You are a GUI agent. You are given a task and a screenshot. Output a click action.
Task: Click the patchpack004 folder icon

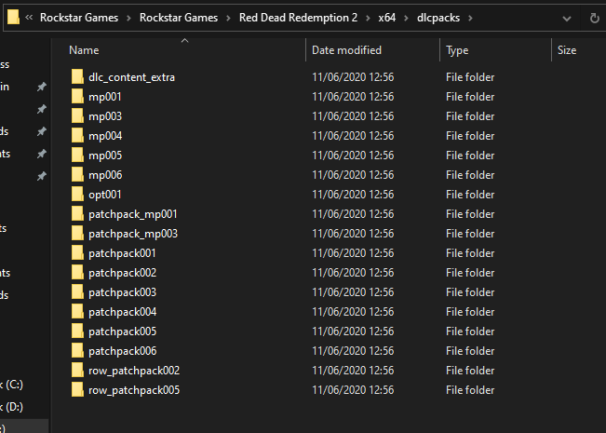tap(77, 311)
